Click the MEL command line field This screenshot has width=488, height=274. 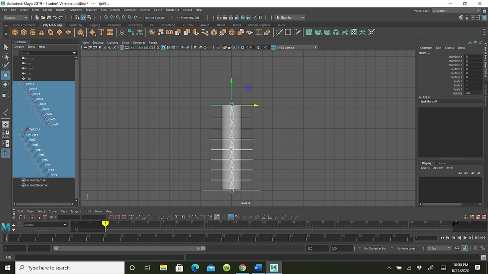(99, 257)
